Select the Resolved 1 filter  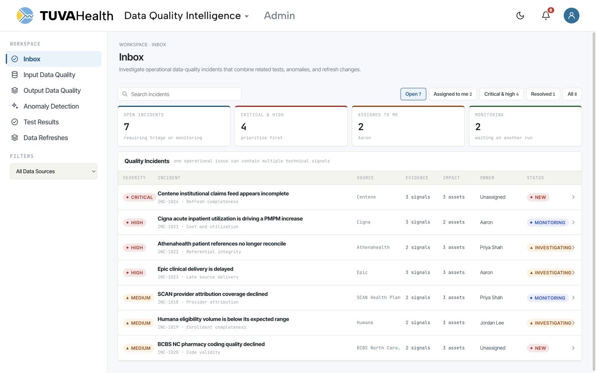click(543, 94)
